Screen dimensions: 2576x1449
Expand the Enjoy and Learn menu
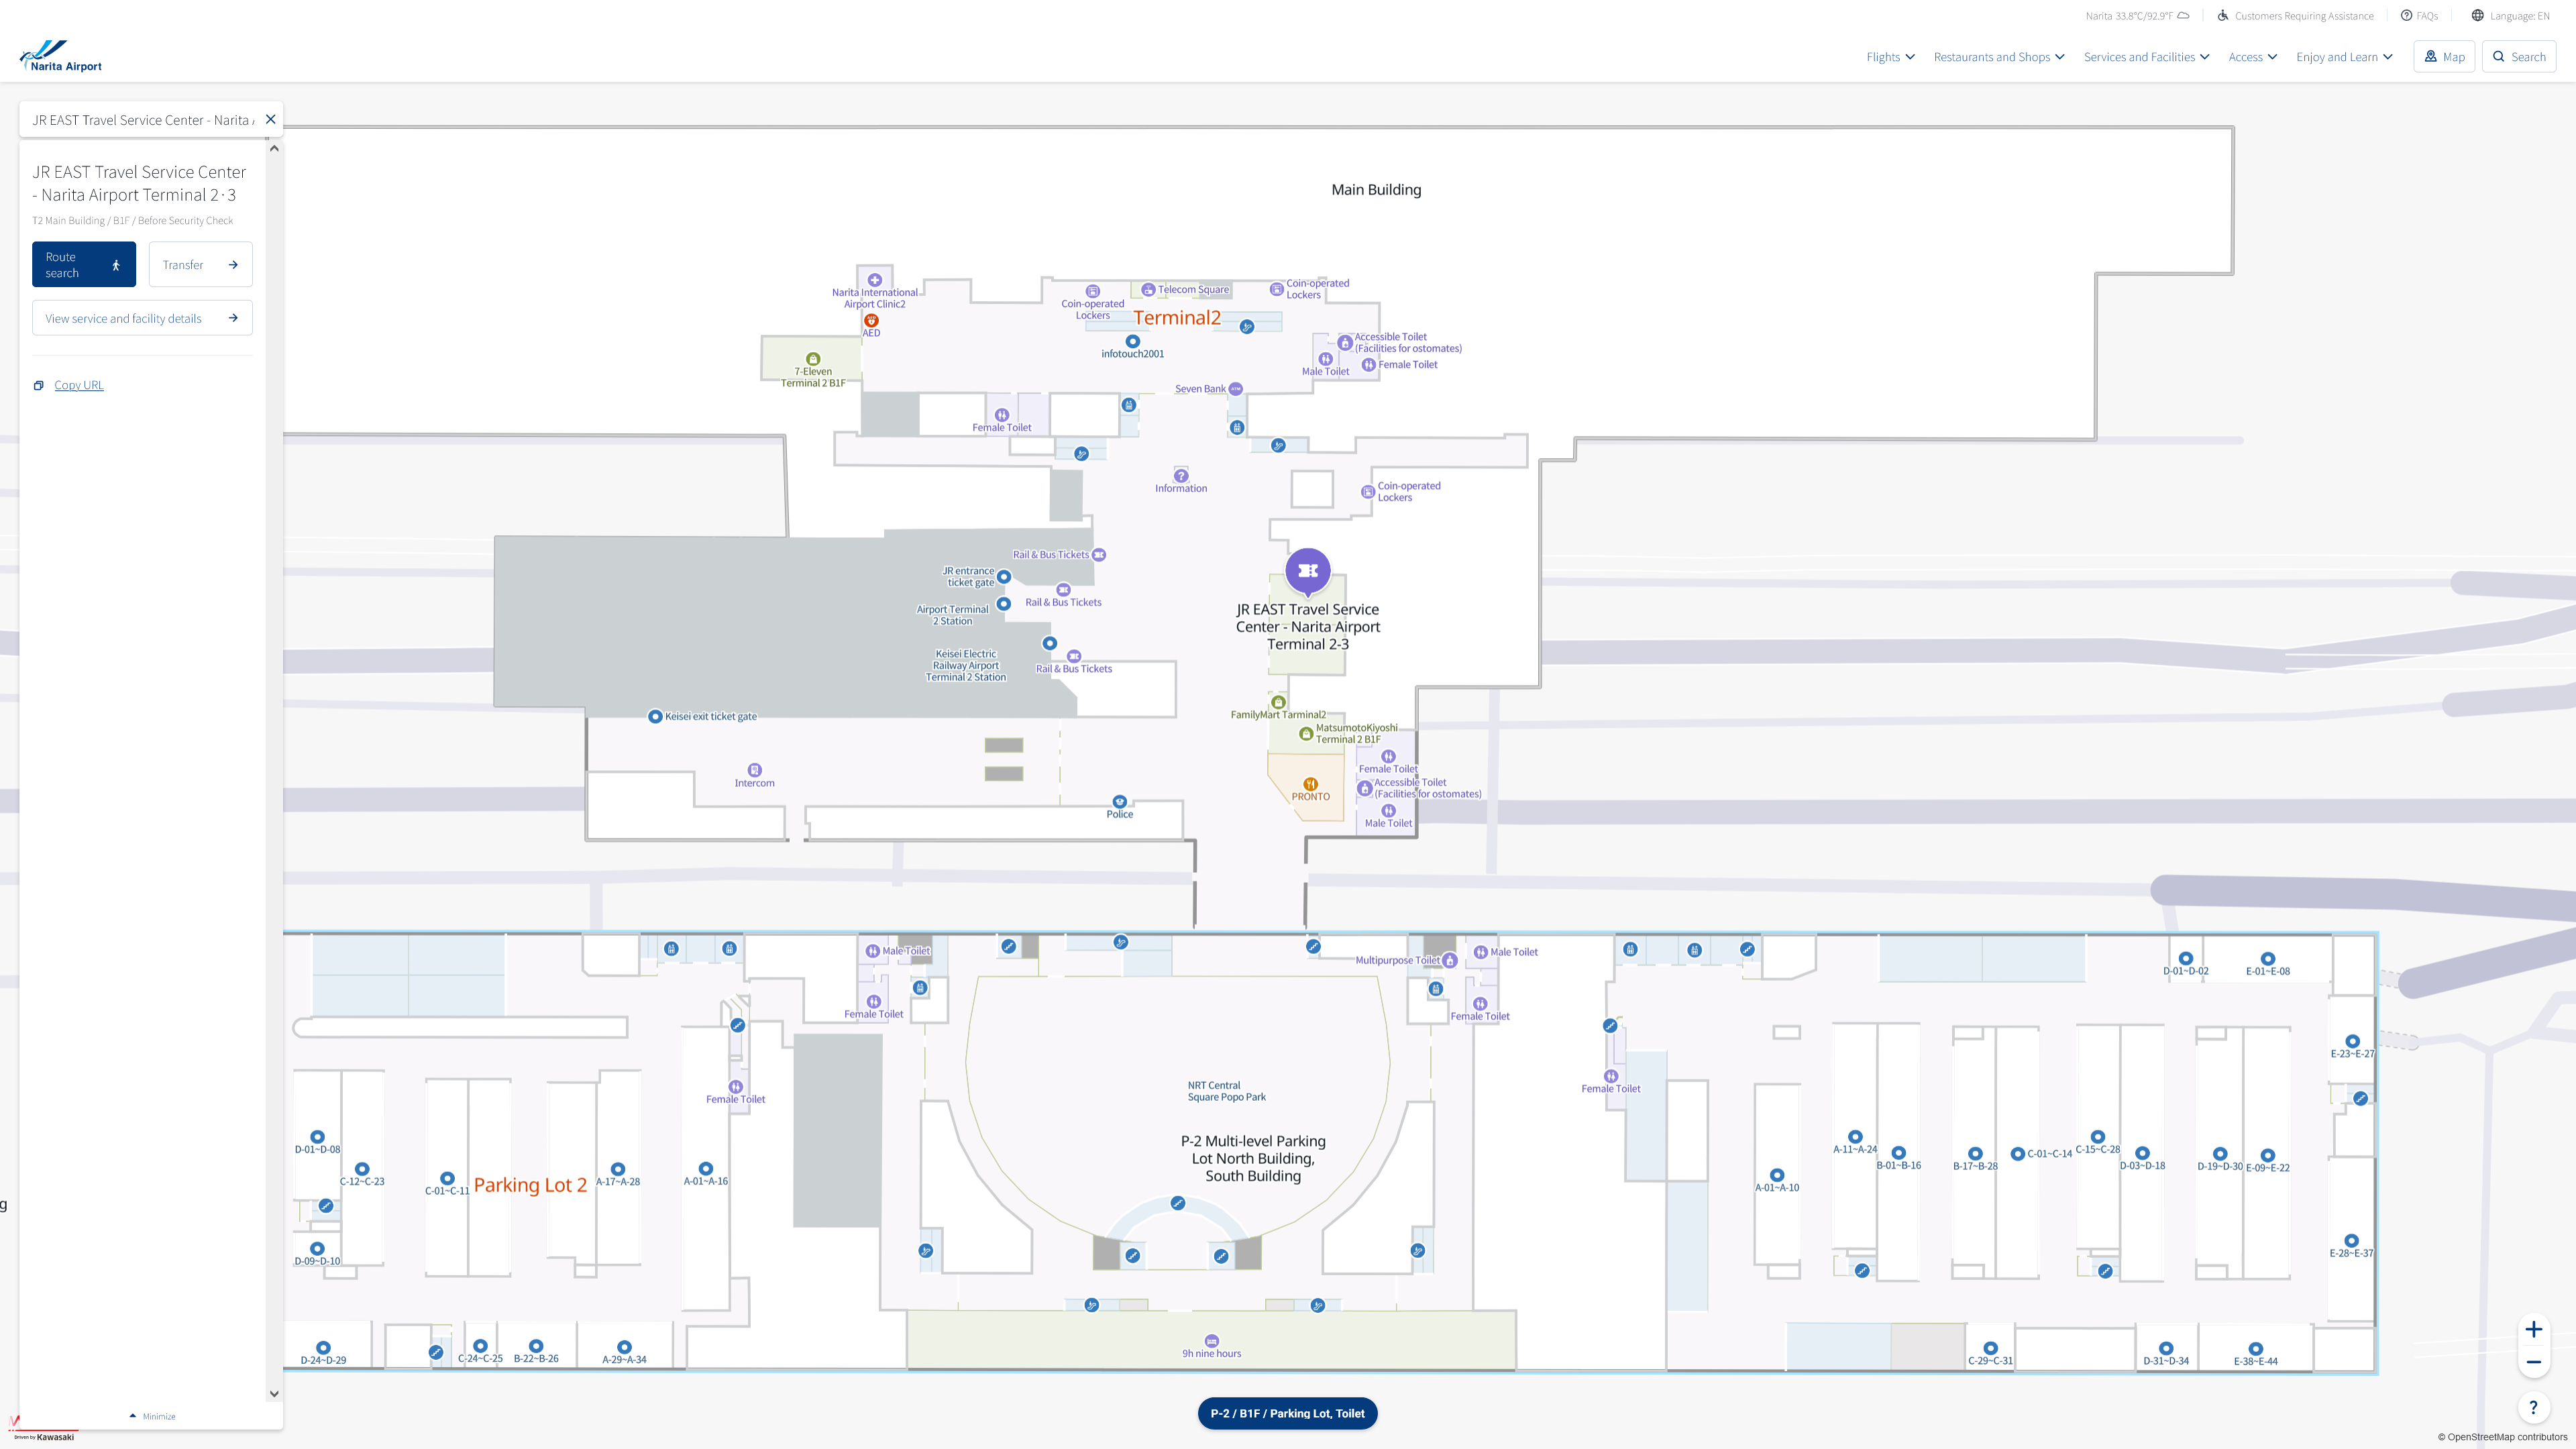[2344, 57]
